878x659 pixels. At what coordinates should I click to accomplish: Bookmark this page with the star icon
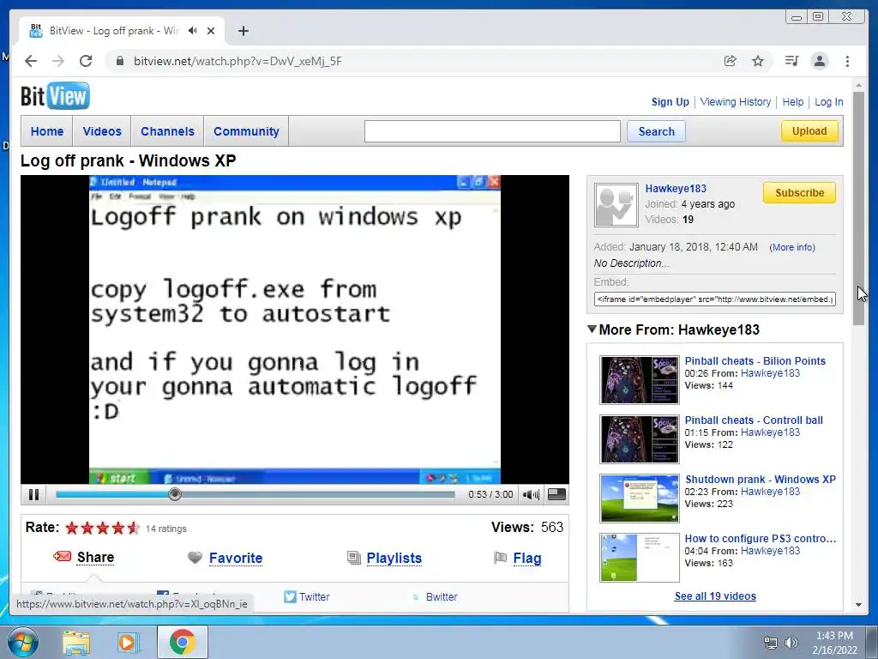pyautogui.click(x=758, y=61)
